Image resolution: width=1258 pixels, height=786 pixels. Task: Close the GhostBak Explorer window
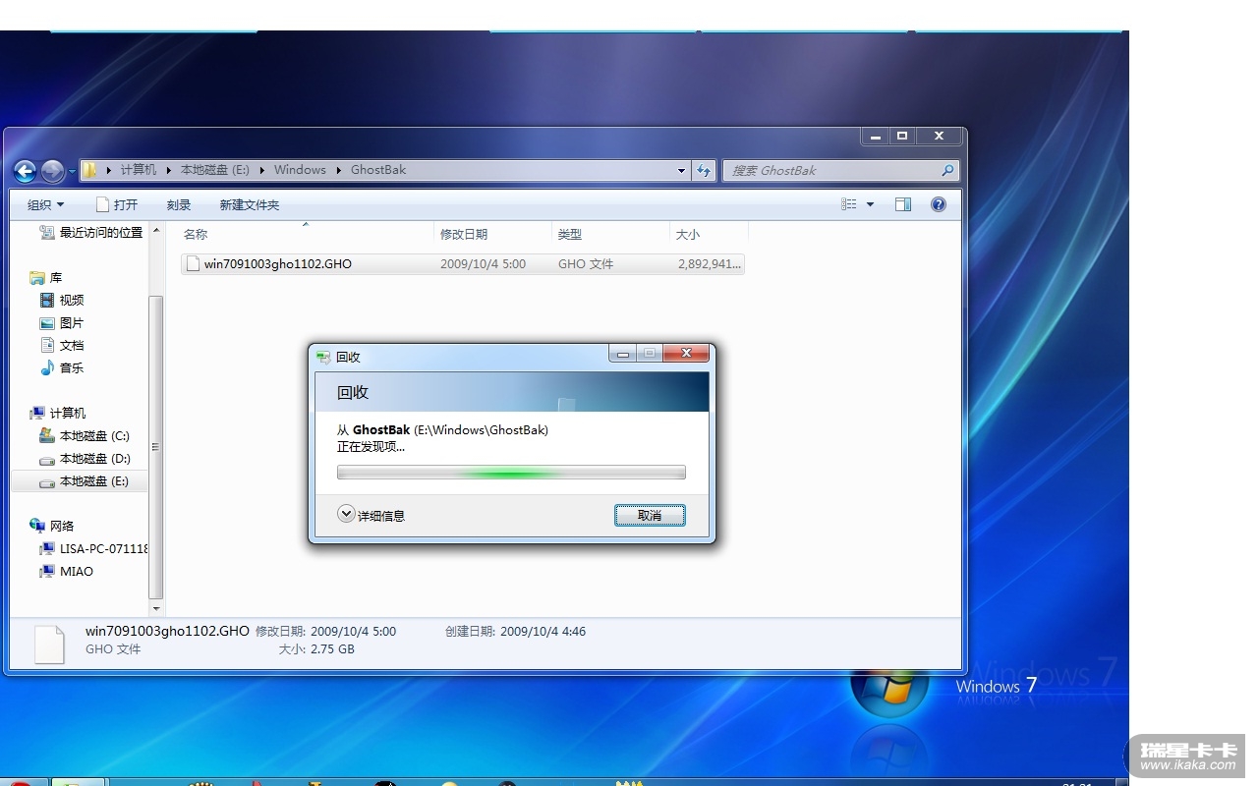[x=939, y=137]
